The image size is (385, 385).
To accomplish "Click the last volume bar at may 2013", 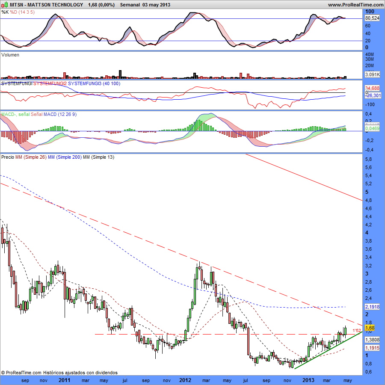I will click(x=345, y=77).
